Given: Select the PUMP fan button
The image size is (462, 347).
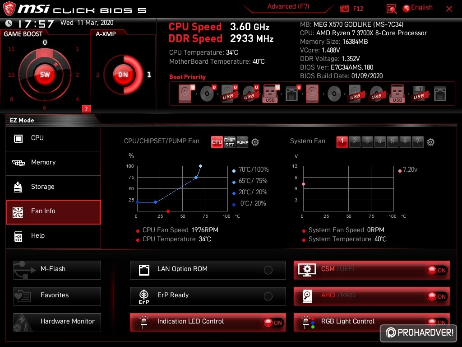Looking at the screenshot, I should coord(242,142).
